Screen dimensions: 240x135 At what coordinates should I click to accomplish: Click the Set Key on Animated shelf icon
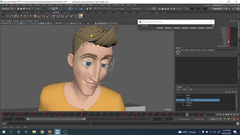pos(35,16)
